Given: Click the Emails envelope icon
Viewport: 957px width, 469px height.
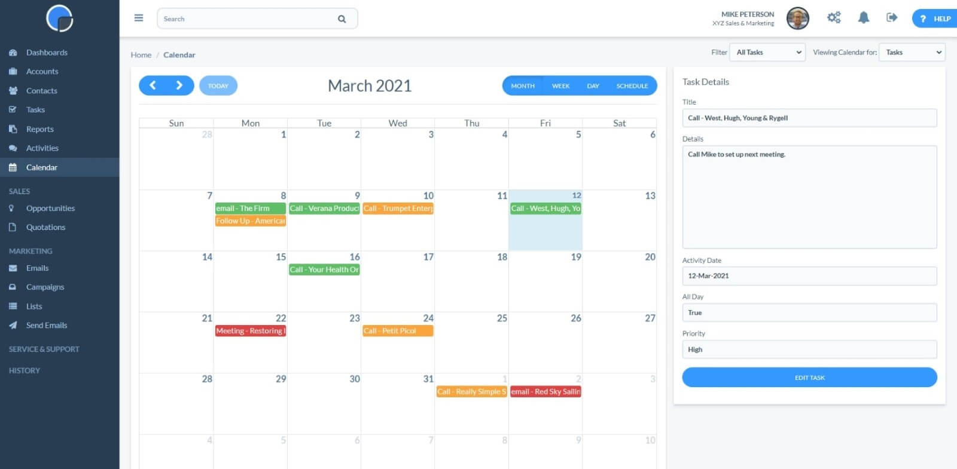Looking at the screenshot, I should 13,268.
